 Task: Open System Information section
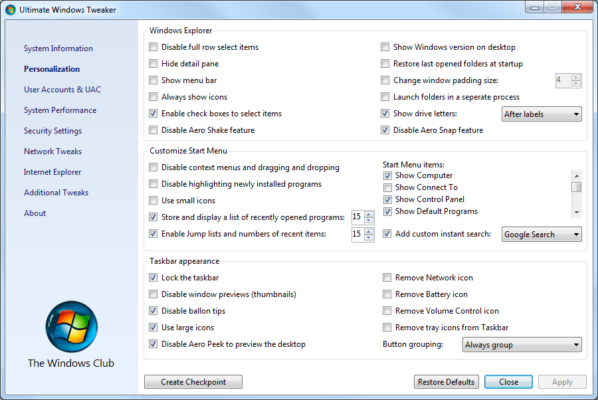tap(58, 49)
